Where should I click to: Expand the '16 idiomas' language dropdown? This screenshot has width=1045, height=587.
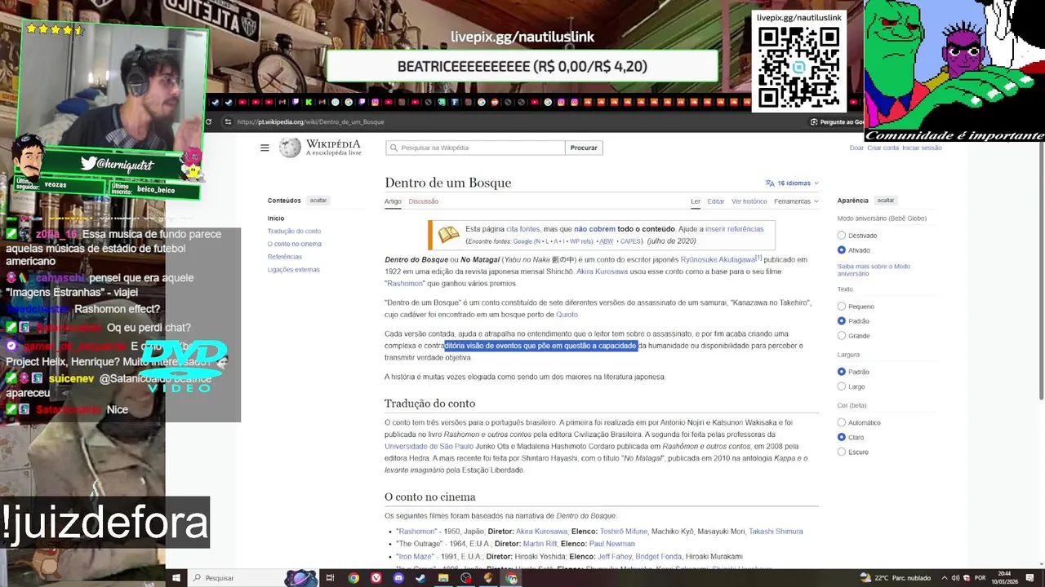point(792,183)
